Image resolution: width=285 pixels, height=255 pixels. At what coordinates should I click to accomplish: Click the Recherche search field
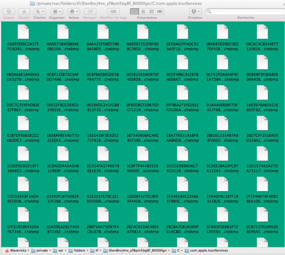click(246, 12)
